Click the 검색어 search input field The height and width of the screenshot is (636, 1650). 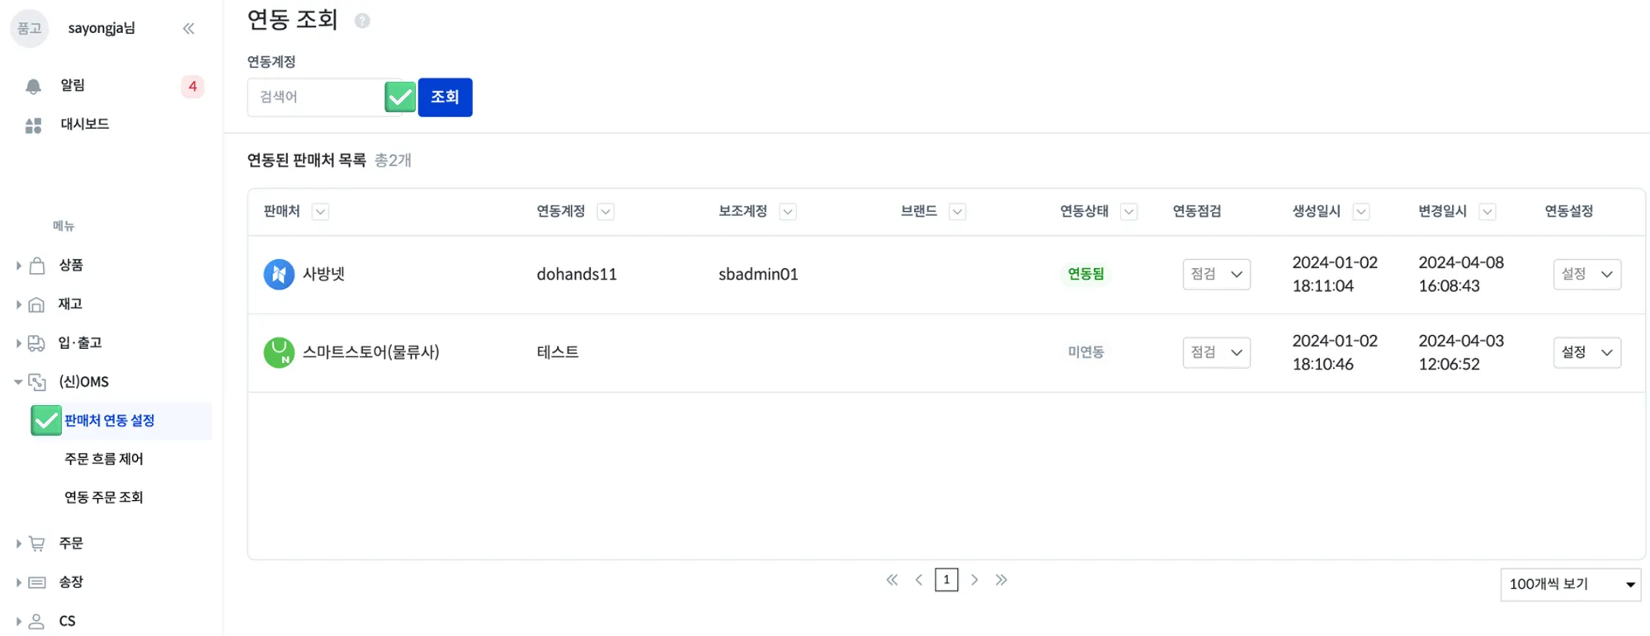[x=315, y=97]
